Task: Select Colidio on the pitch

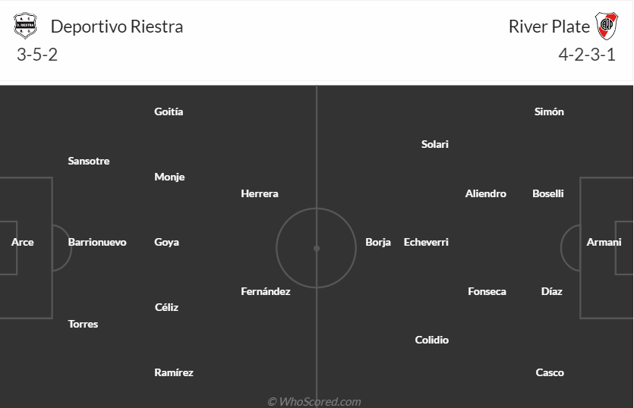Action: (x=432, y=341)
